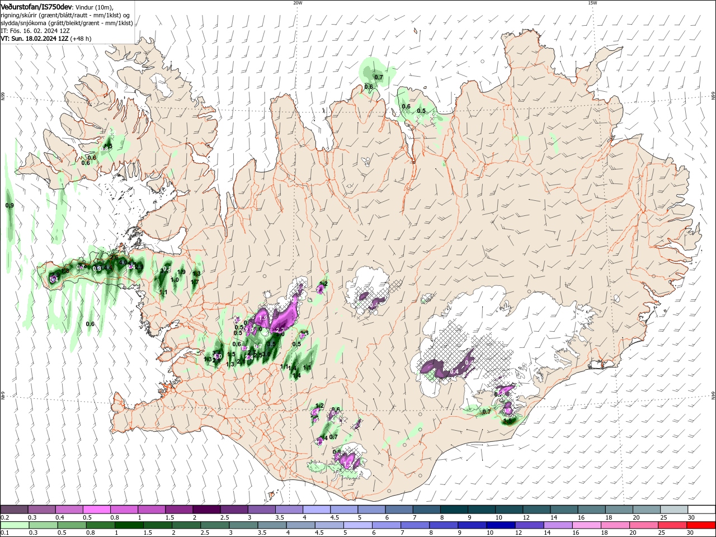This screenshot has height=537, width=716.
Task: Click the '1.7' precipitation value label
Action: click(x=195, y=282)
